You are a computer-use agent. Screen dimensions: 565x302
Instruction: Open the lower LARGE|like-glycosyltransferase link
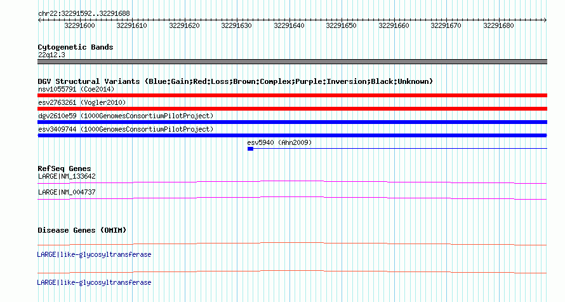pyautogui.click(x=94, y=282)
